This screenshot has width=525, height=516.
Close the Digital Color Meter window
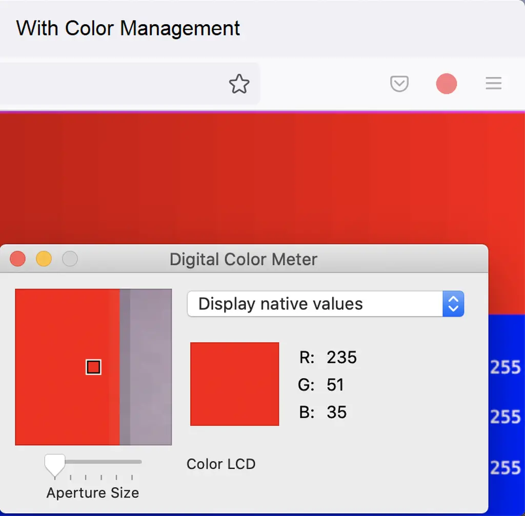pyautogui.click(x=18, y=259)
